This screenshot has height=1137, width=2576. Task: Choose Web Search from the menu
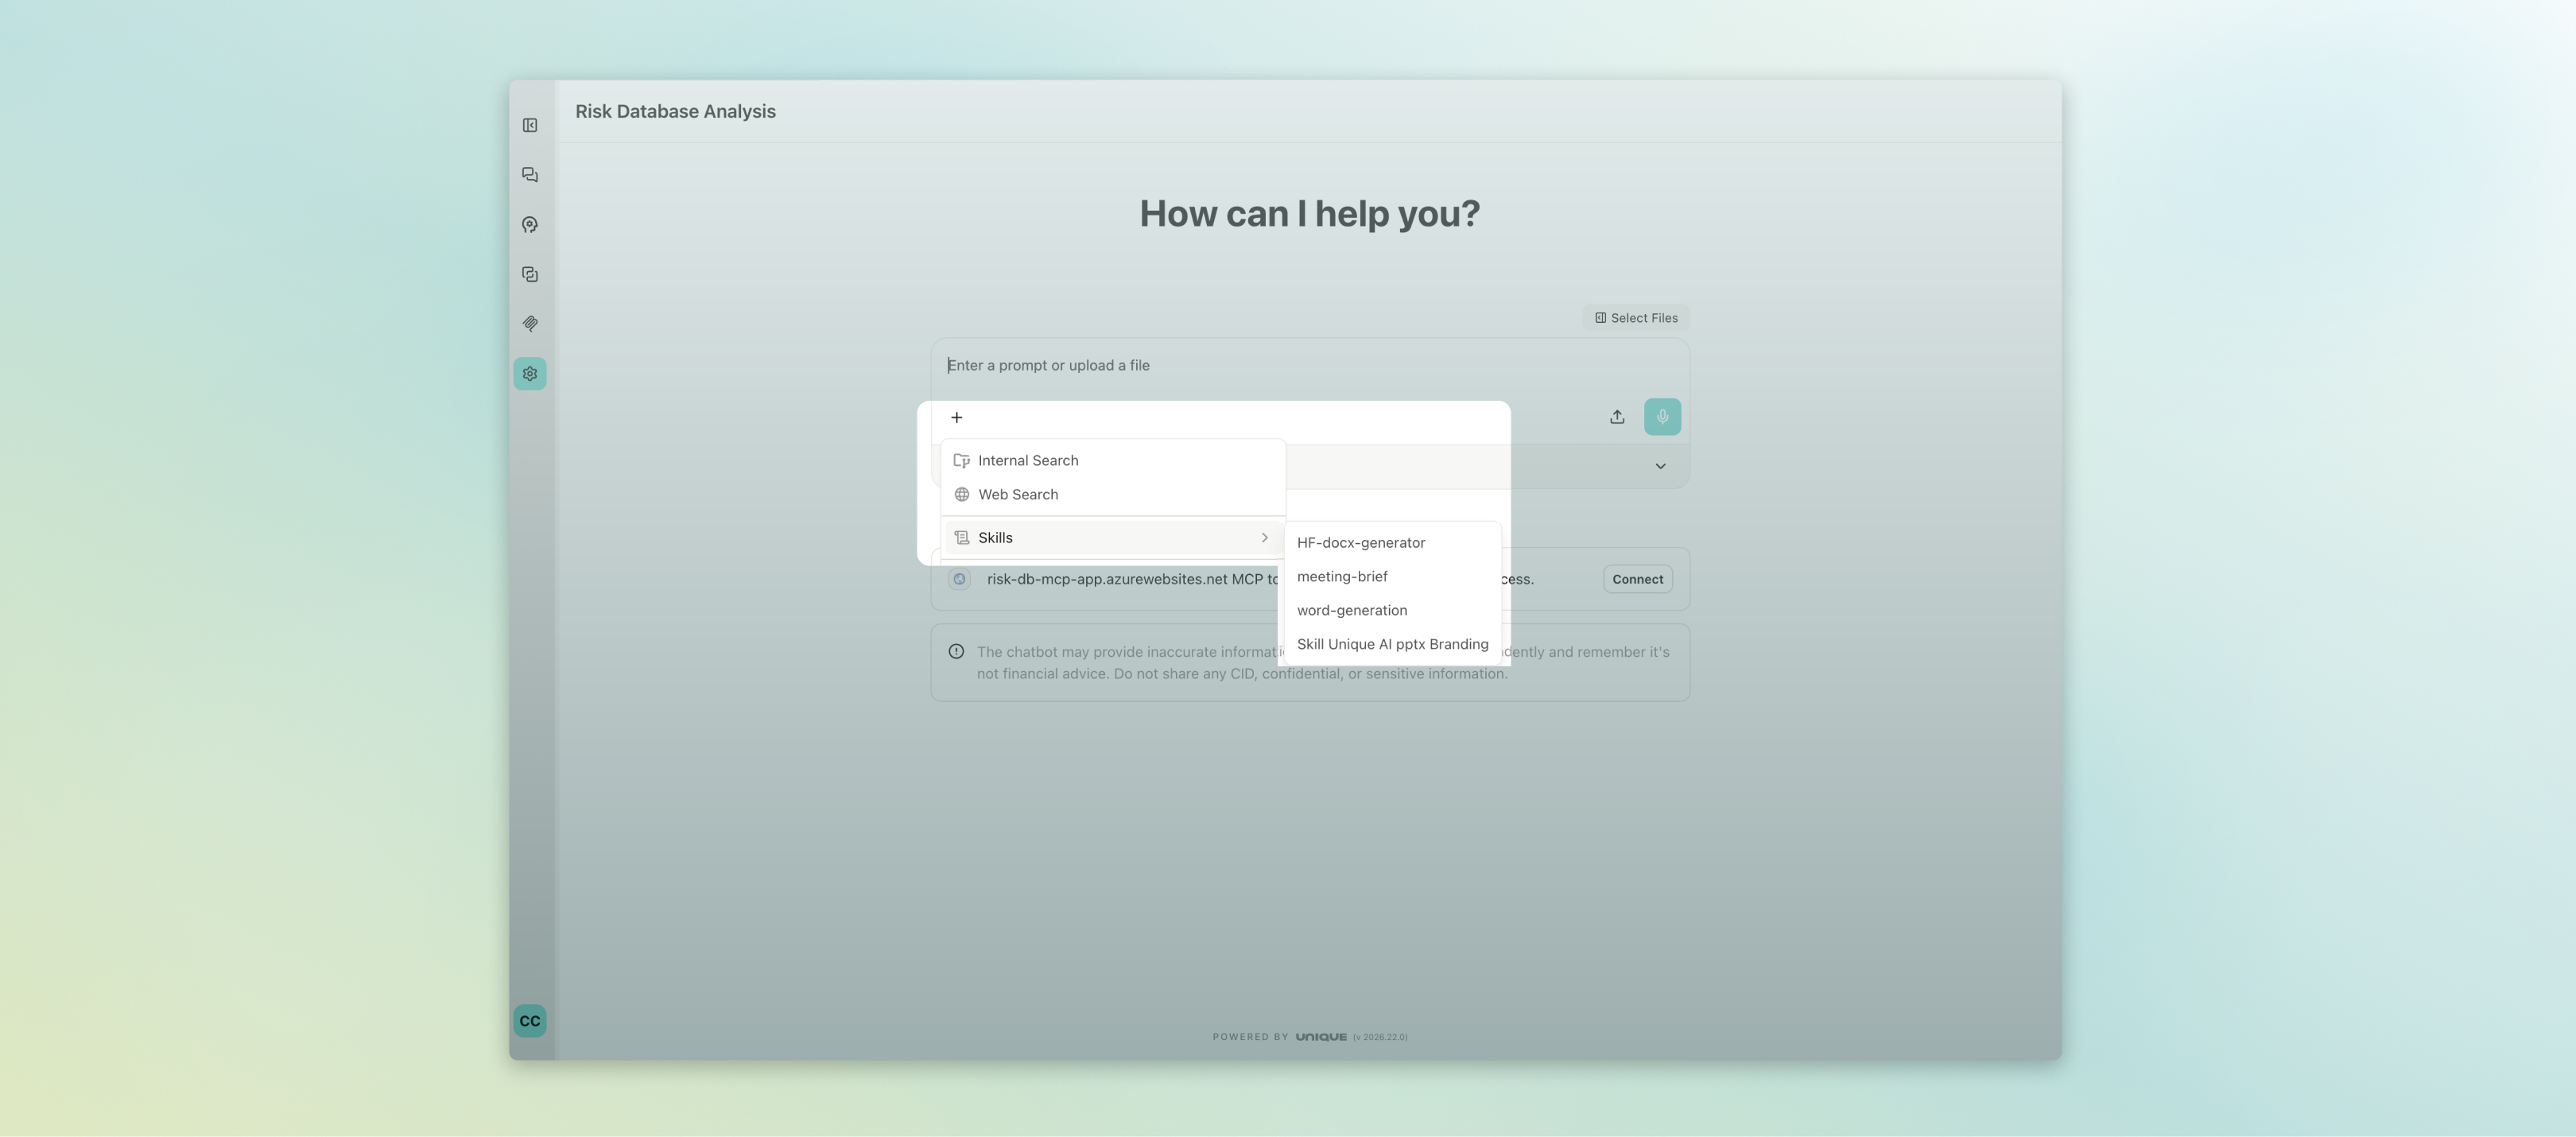pyautogui.click(x=1113, y=495)
